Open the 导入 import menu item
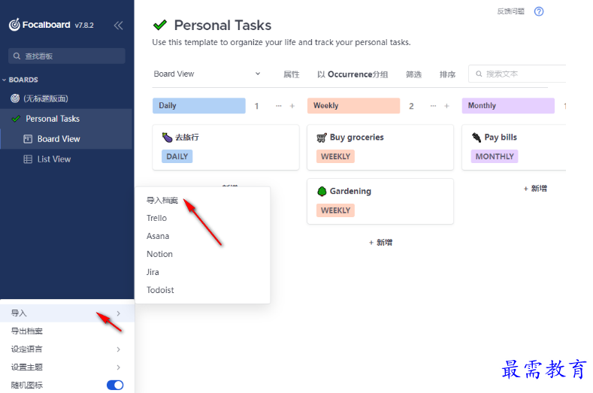 67,313
